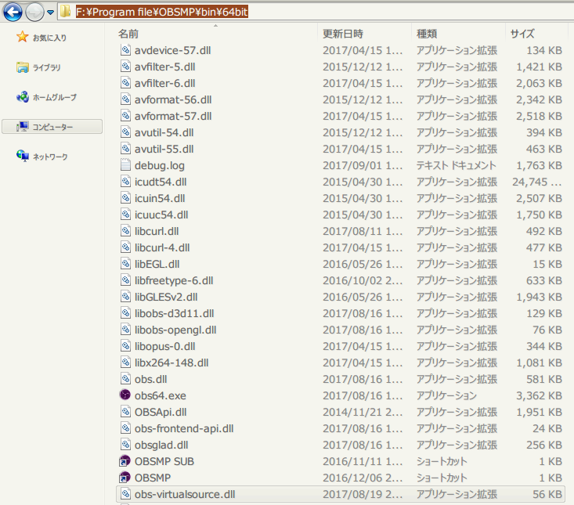574x505 pixels.
Task: Click libobs-opengl.dll file name
Action: [x=175, y=330]
